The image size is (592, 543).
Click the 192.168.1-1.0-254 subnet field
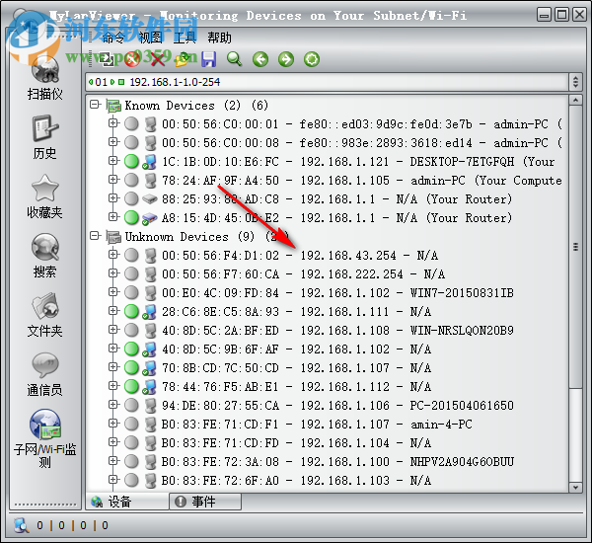(x=327, y=82)
